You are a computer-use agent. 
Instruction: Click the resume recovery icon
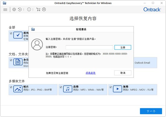click(20, 10)
